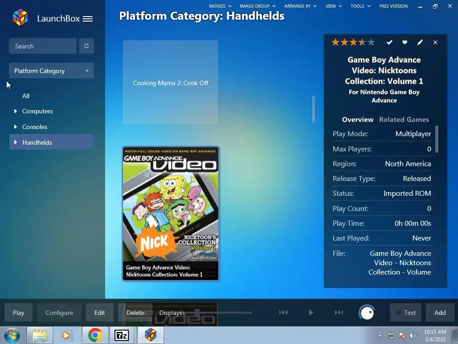The height and width of the screenshot is (344, 458).
Task: Start playback with the play triangle
Action: coord(311,312)
